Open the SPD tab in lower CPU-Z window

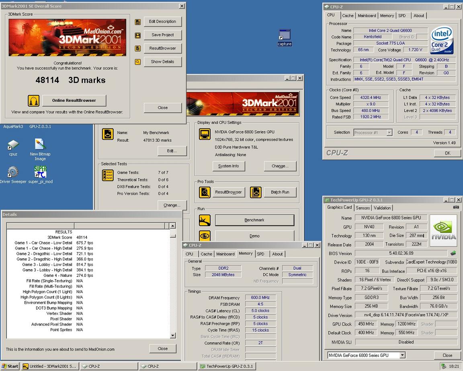(x=260, y=254)
